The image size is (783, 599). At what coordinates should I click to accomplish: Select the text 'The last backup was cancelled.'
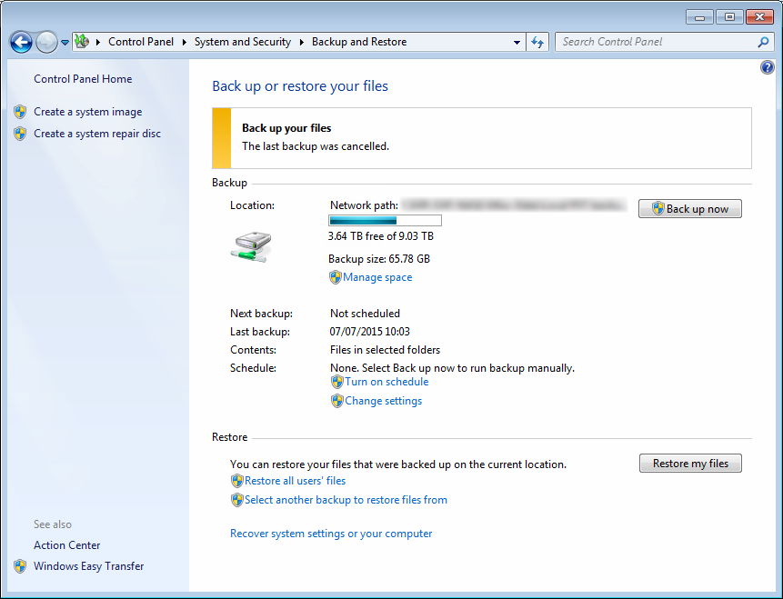(x=316, y=146)
